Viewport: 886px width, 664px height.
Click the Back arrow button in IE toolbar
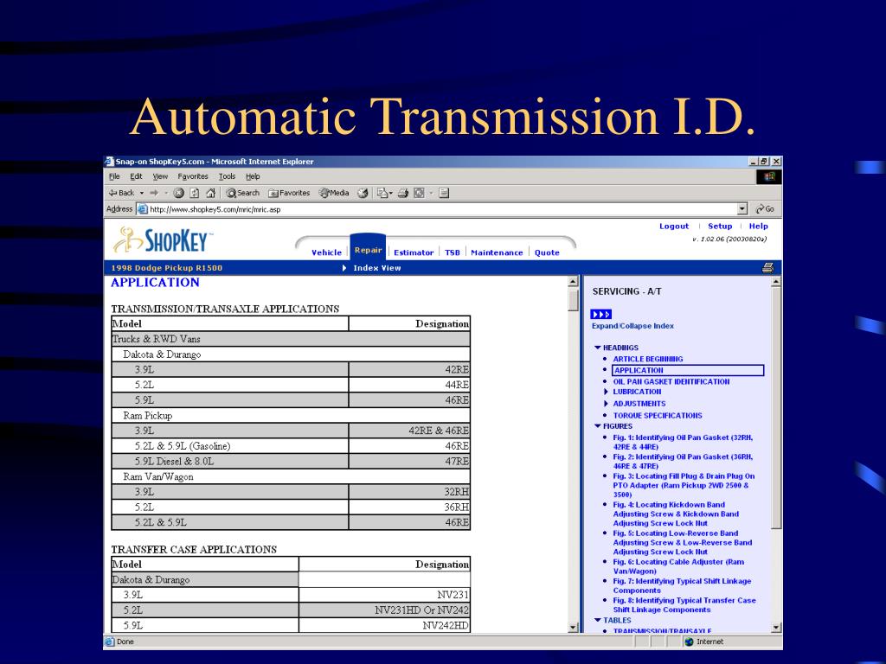(121, 193)
